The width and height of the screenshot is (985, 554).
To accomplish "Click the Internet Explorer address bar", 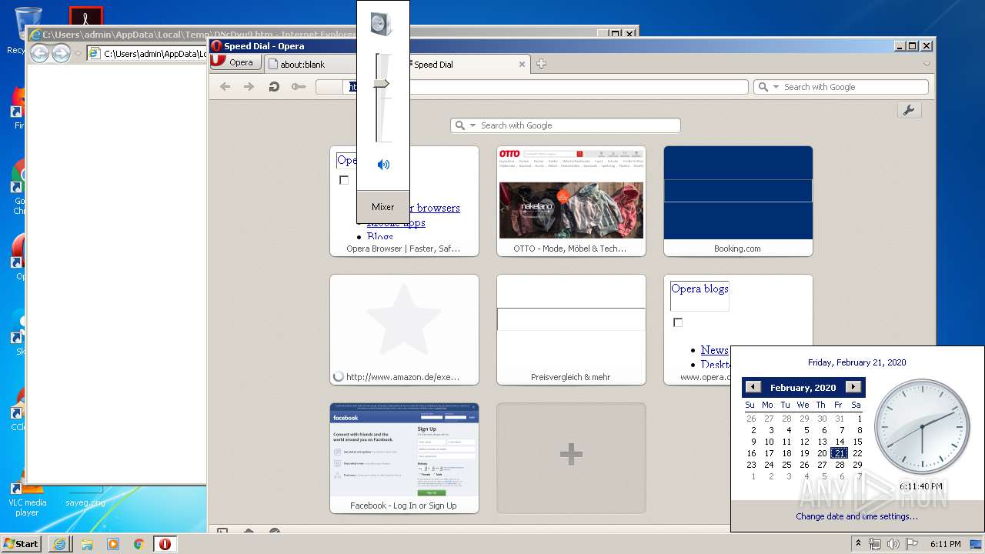I will click(x=146, y=54).
